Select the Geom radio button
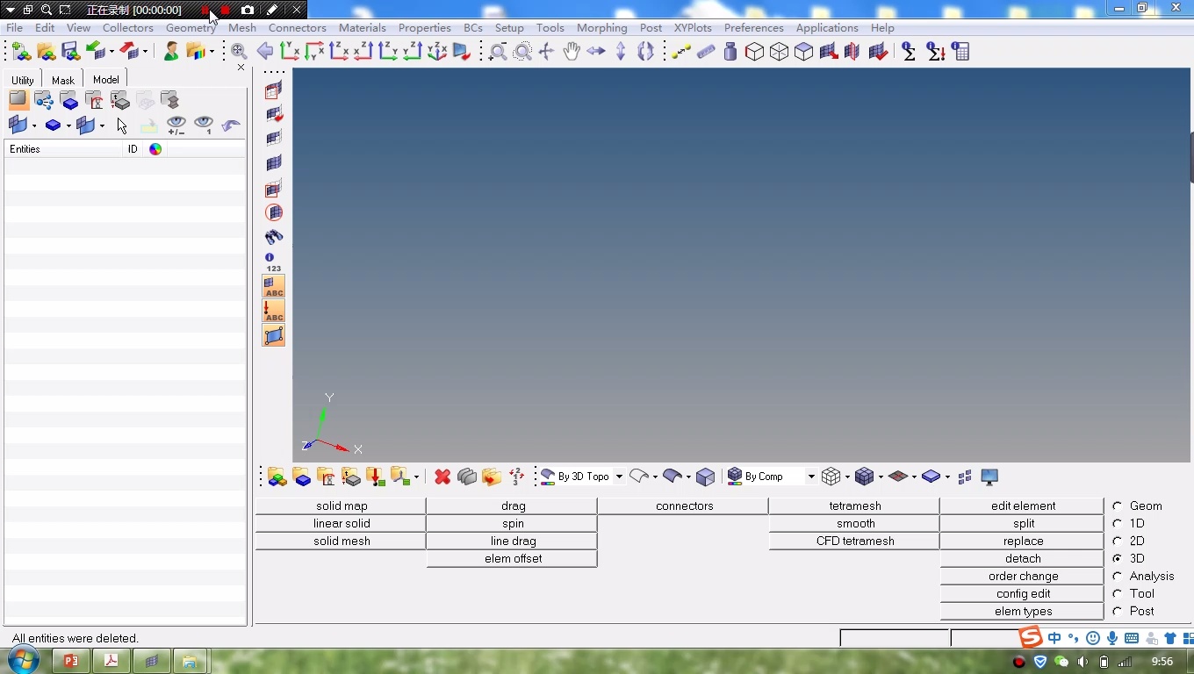The image size is (1194, 674). click(x=1118, y=506)
